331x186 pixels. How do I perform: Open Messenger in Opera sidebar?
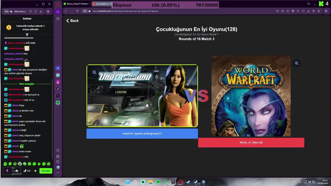coord(58,68)
